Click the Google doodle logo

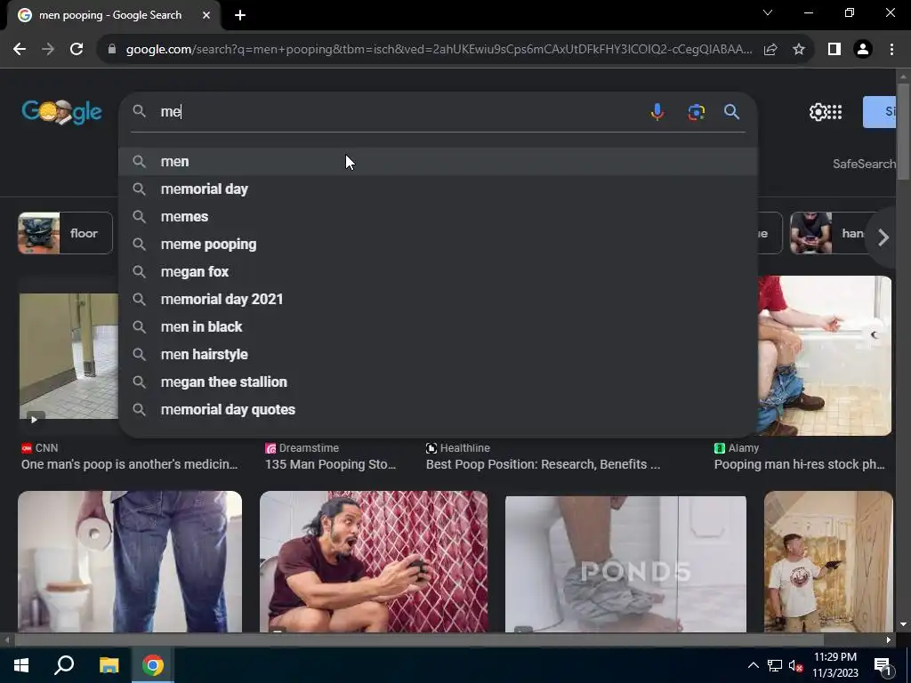[x=61, y=111]
